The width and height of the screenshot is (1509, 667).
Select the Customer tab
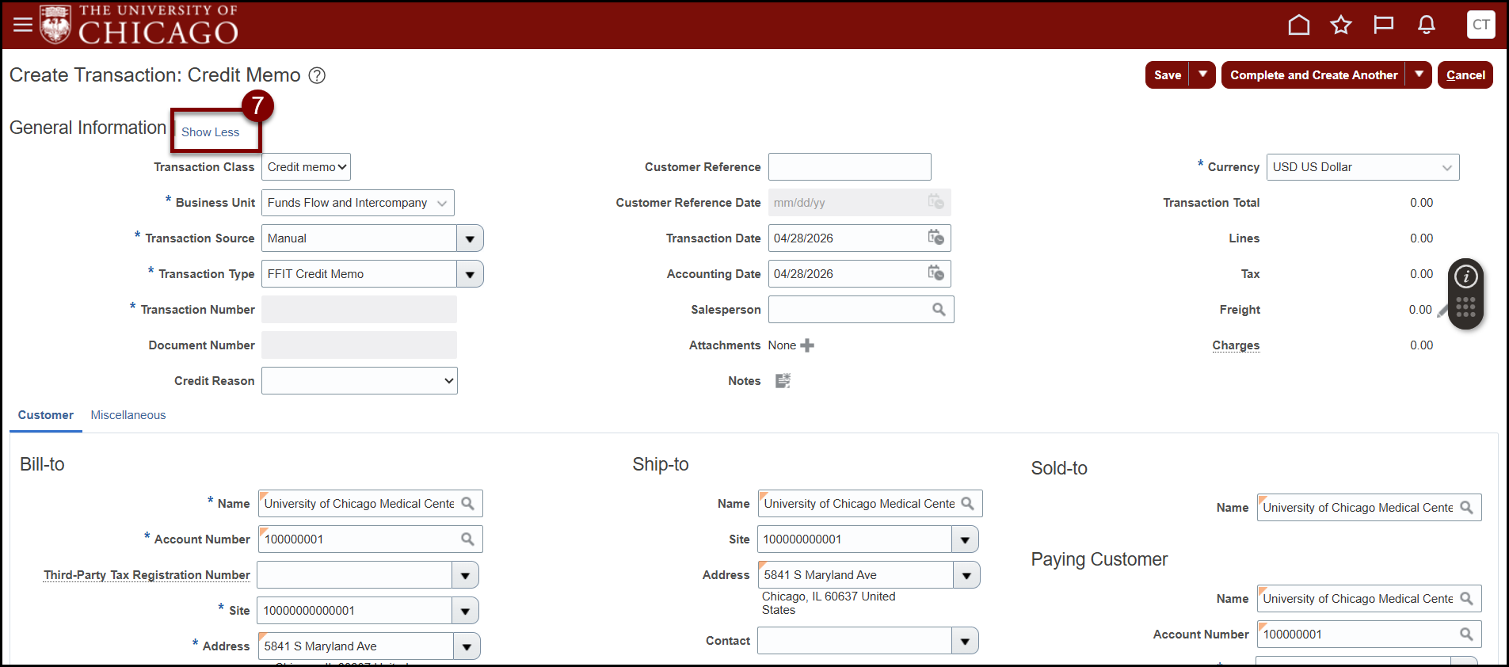[x=46, y=415]
